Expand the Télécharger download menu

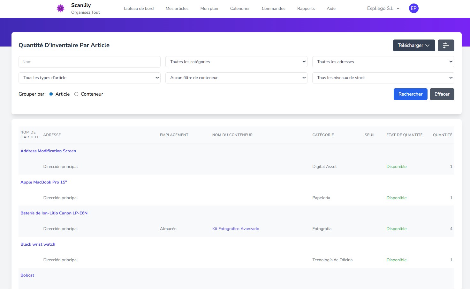[x=414, y=45]
